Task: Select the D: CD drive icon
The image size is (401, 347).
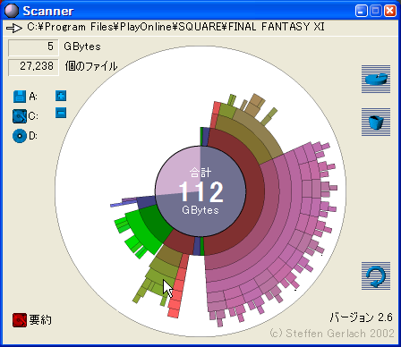Action: (x=20, y=136)
